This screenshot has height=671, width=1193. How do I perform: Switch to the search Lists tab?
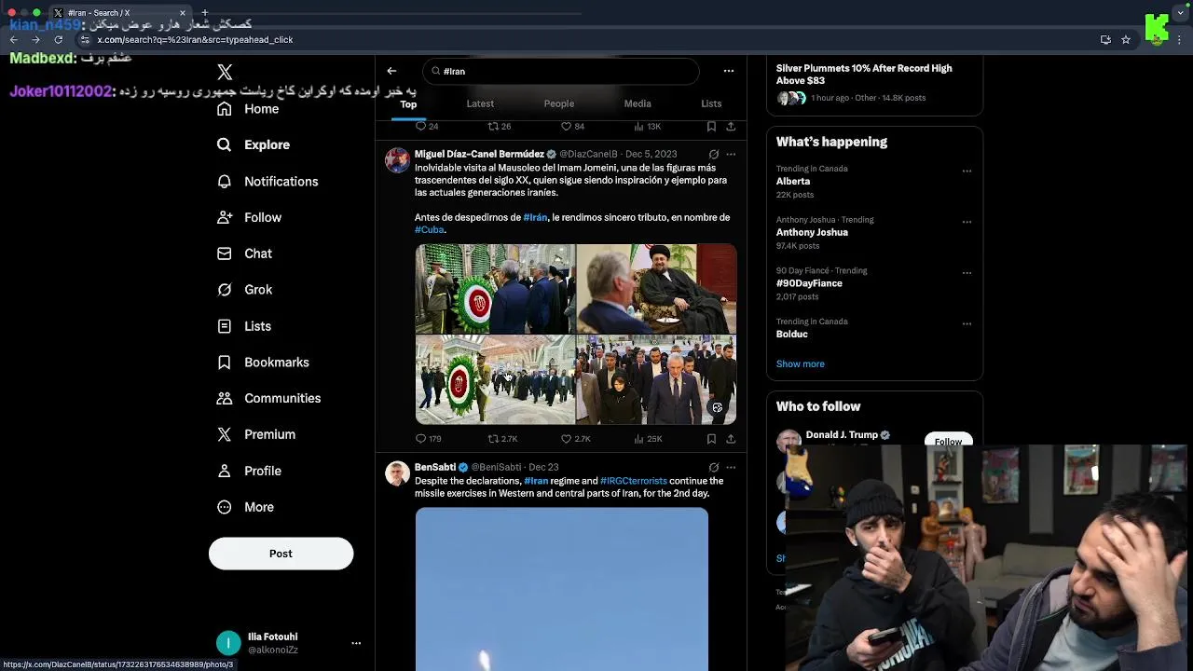(711, 103)
